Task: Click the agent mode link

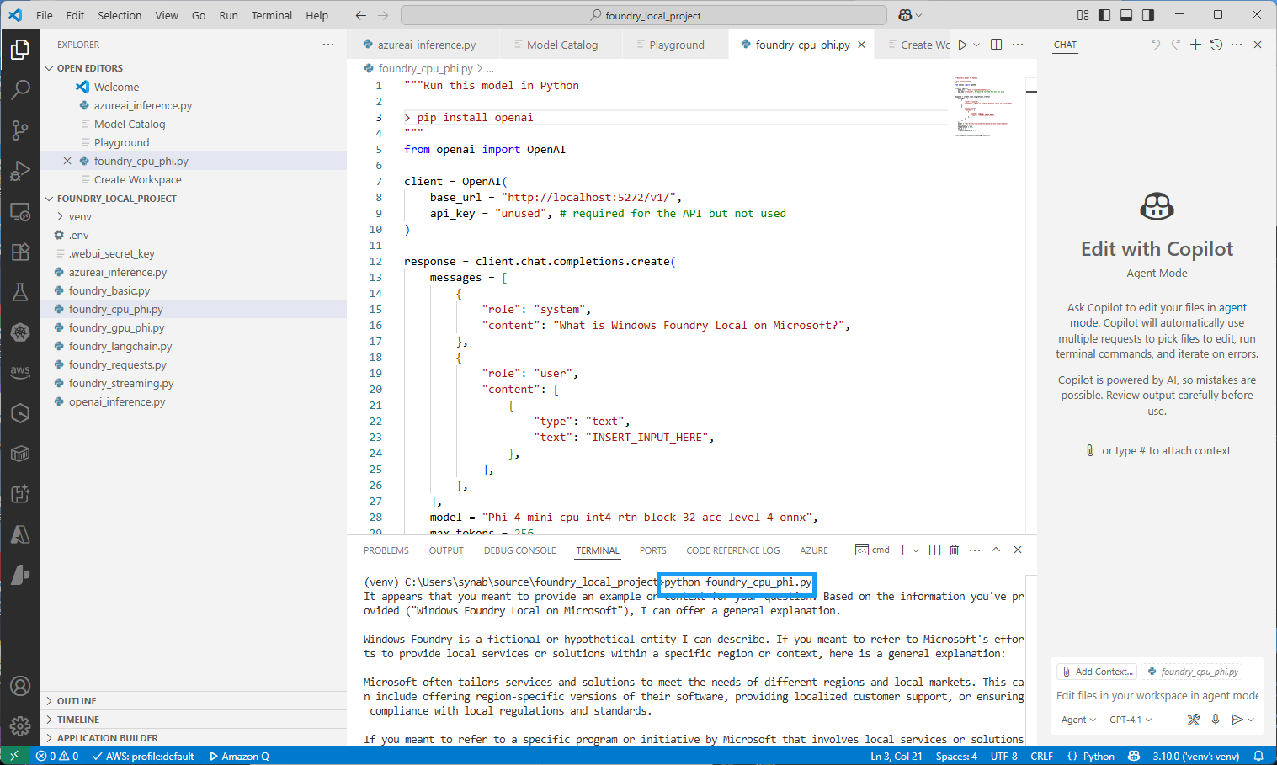Action: coord(1157,315)
